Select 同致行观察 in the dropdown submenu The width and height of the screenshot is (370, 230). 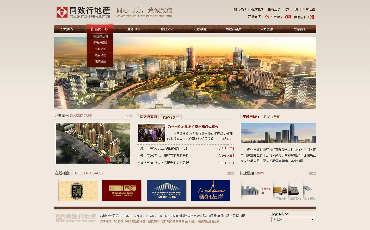click(x=100, y=43)
